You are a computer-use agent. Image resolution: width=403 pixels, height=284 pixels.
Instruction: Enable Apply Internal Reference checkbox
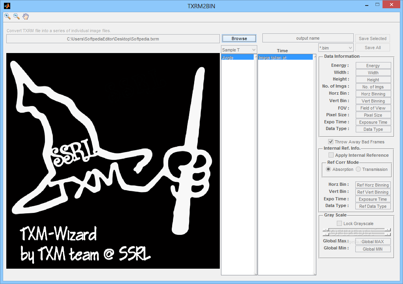[x=331, y=155]
